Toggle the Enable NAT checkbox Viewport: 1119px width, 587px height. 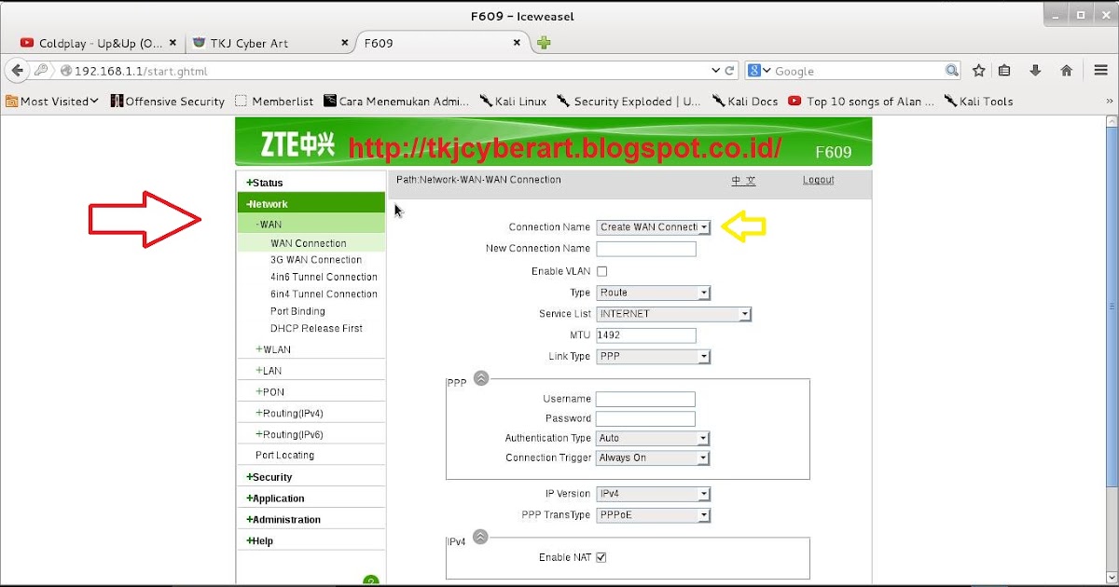[601, 557]
